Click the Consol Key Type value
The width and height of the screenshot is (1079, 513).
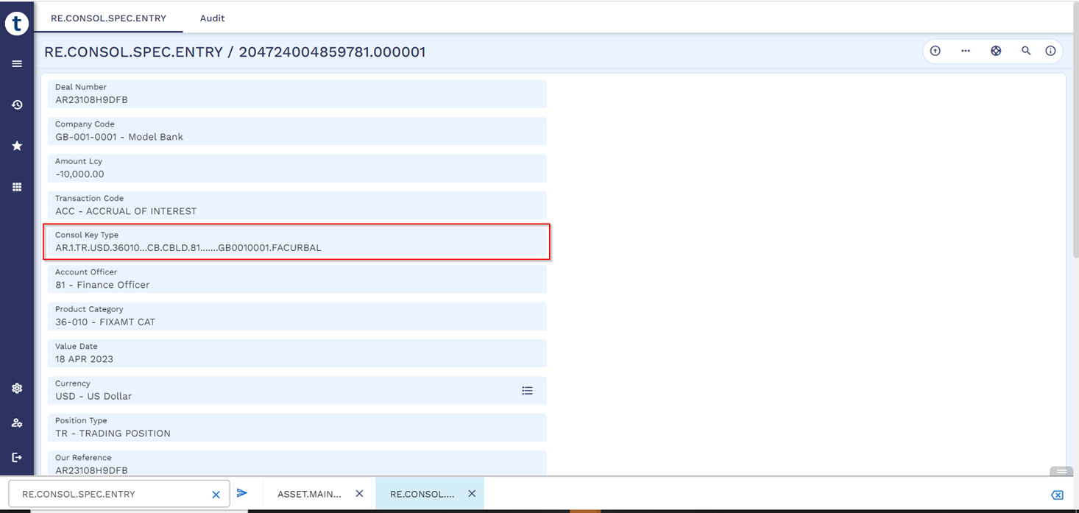[188, 248]
